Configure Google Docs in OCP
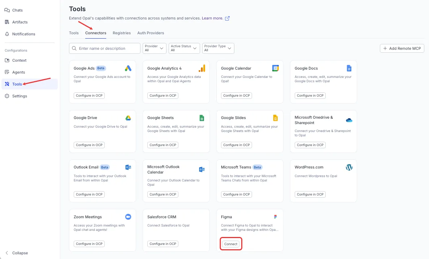 click(x=310, y=96)
